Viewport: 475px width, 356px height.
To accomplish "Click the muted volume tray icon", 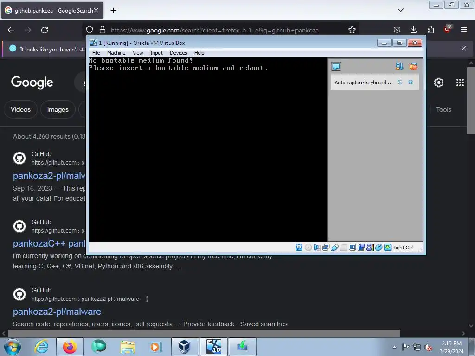I will click(428, 347).
